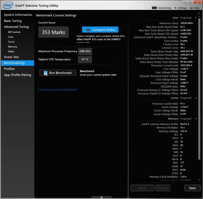203x199 pixels.
Task: Collapse the Core settings section
Action: click(196, 18)
